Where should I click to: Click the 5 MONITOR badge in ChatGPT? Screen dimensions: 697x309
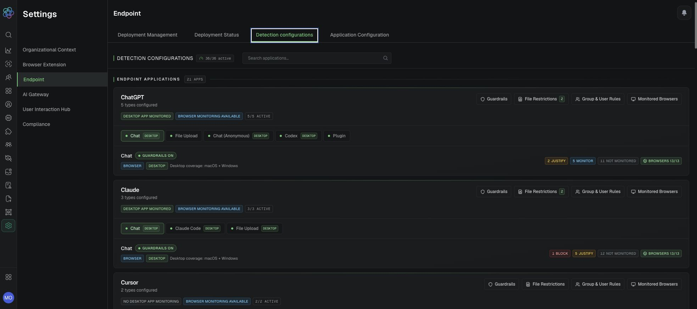[583, 161]
